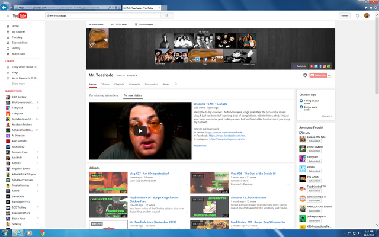This screenshot has width=379, height=237.
Task: Expand View as Yourself dropdown
Action: (x=132, y=75)
